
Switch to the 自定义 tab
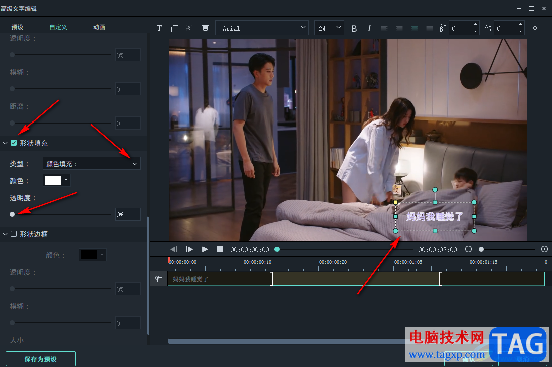[x=58, y=27]
